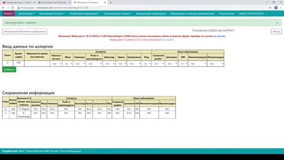
Task: Bookmark this page with star icon
Action: 270,8
